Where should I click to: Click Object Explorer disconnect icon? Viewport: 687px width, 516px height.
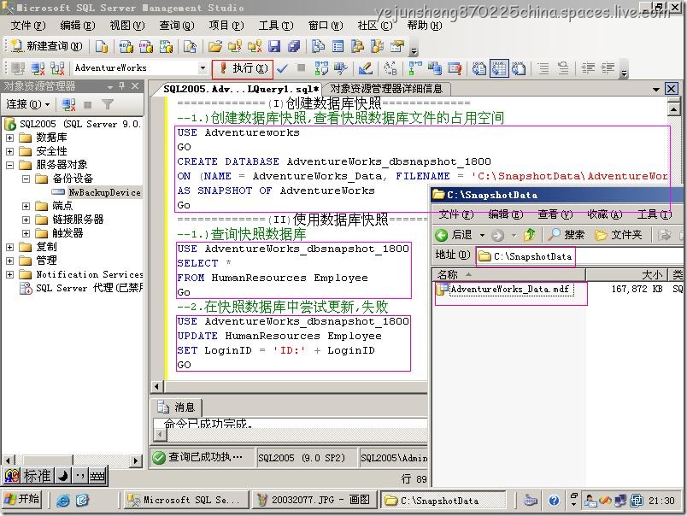[x=68, y=104]
